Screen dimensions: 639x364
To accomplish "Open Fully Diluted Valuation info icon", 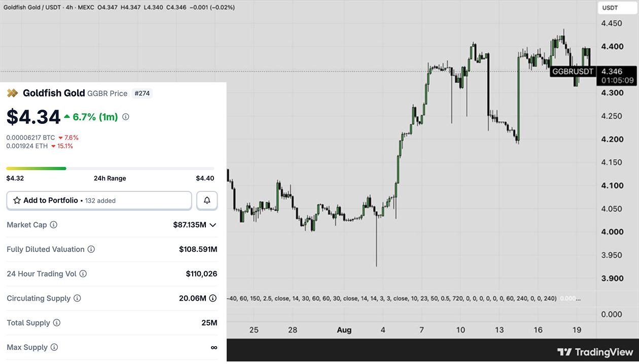I will point(91,249).
